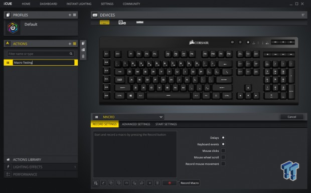Switch to Record Settings tab
311x193 pixels.
coord(105,124)
